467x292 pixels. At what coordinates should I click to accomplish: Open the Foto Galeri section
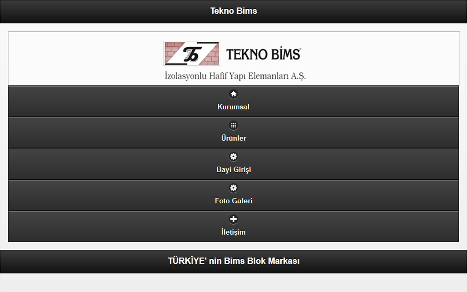(233, 196)
